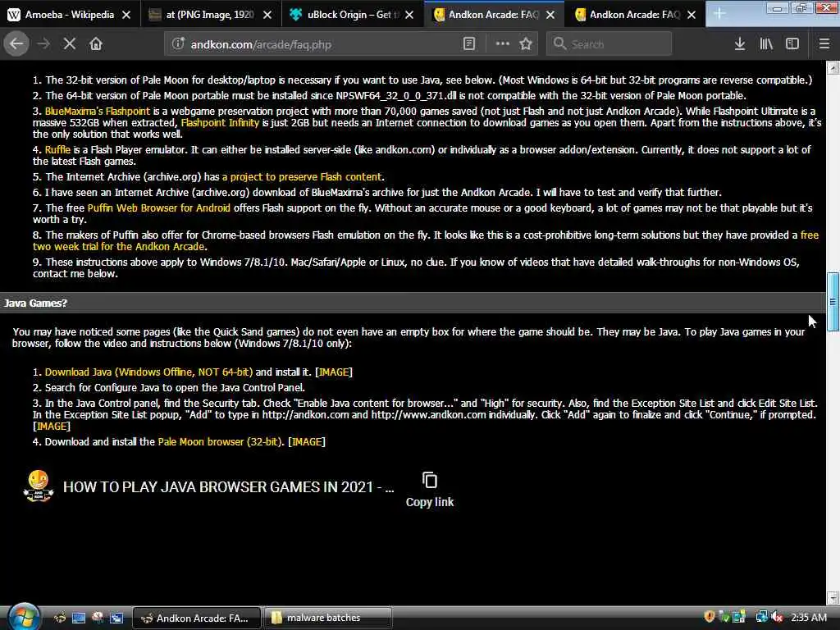Open IMAGE link for Exception Site List step
The height and width of the screenshot is (630, 840).
[52, 427]
